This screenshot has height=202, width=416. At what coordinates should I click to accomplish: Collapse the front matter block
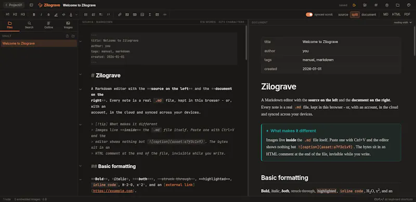(81, 41)
